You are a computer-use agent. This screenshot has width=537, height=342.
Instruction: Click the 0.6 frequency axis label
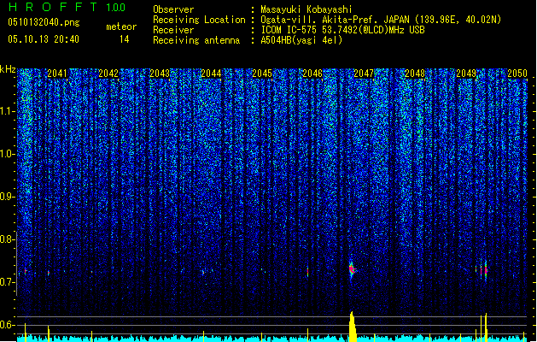click(x=8, y=325)
